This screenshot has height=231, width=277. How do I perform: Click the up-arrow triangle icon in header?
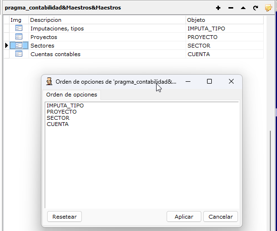click(x=243, y=8)
